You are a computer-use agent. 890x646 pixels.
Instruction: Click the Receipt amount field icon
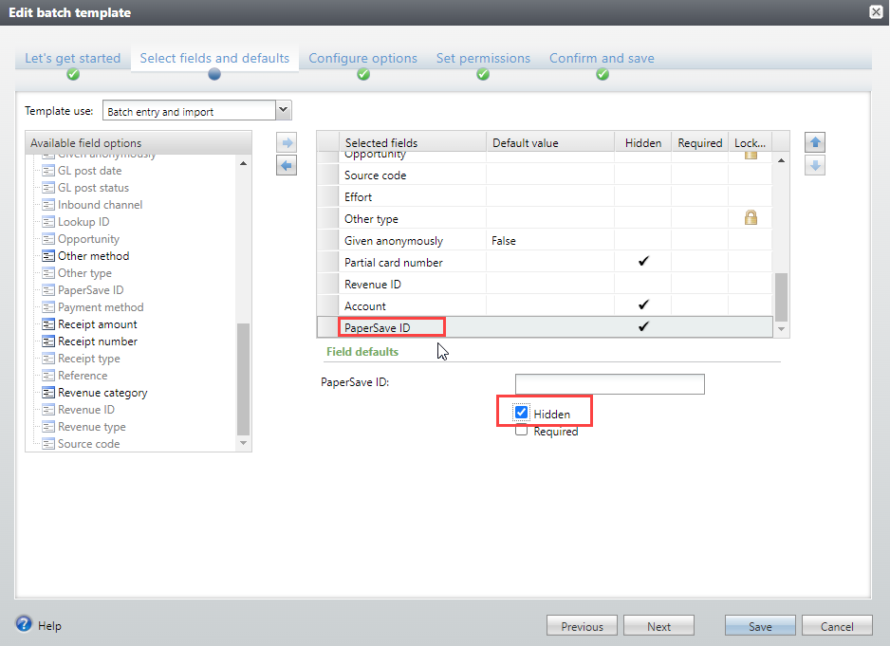coord(48,324)
